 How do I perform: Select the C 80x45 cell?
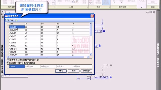(x=17, y=52)
